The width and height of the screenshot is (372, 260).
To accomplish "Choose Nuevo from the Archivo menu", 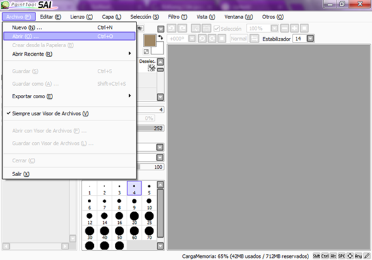I will [70, 28].
